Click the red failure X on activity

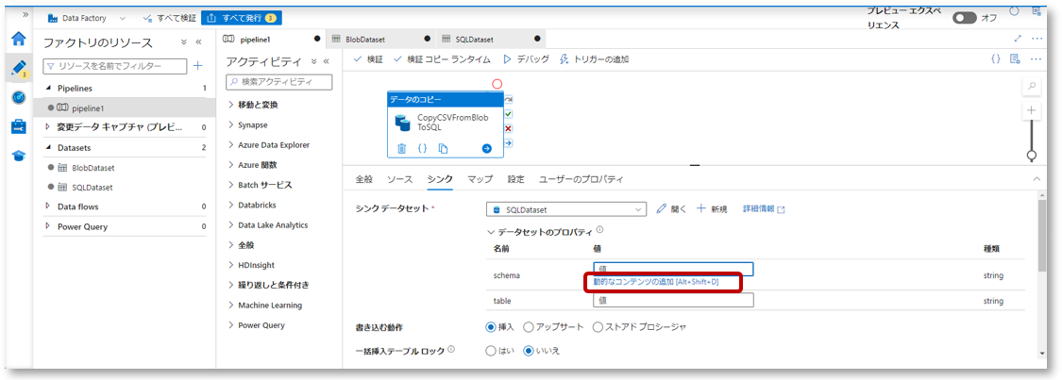[509, 128]
